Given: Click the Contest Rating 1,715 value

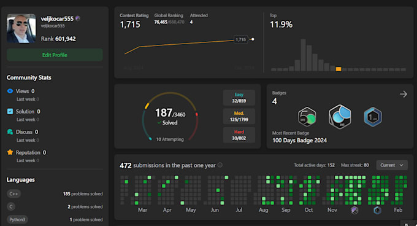Looking at the screenshot, I should click(130, 25).
